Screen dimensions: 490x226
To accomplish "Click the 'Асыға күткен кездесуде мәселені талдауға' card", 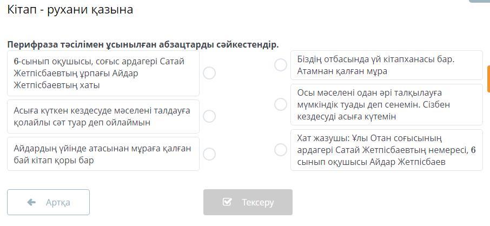I will pyautogui.click(x=103, y=116).
